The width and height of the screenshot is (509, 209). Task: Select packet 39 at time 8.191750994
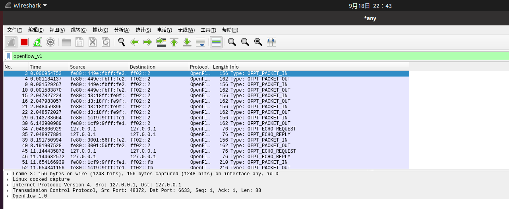coord(206,140)
